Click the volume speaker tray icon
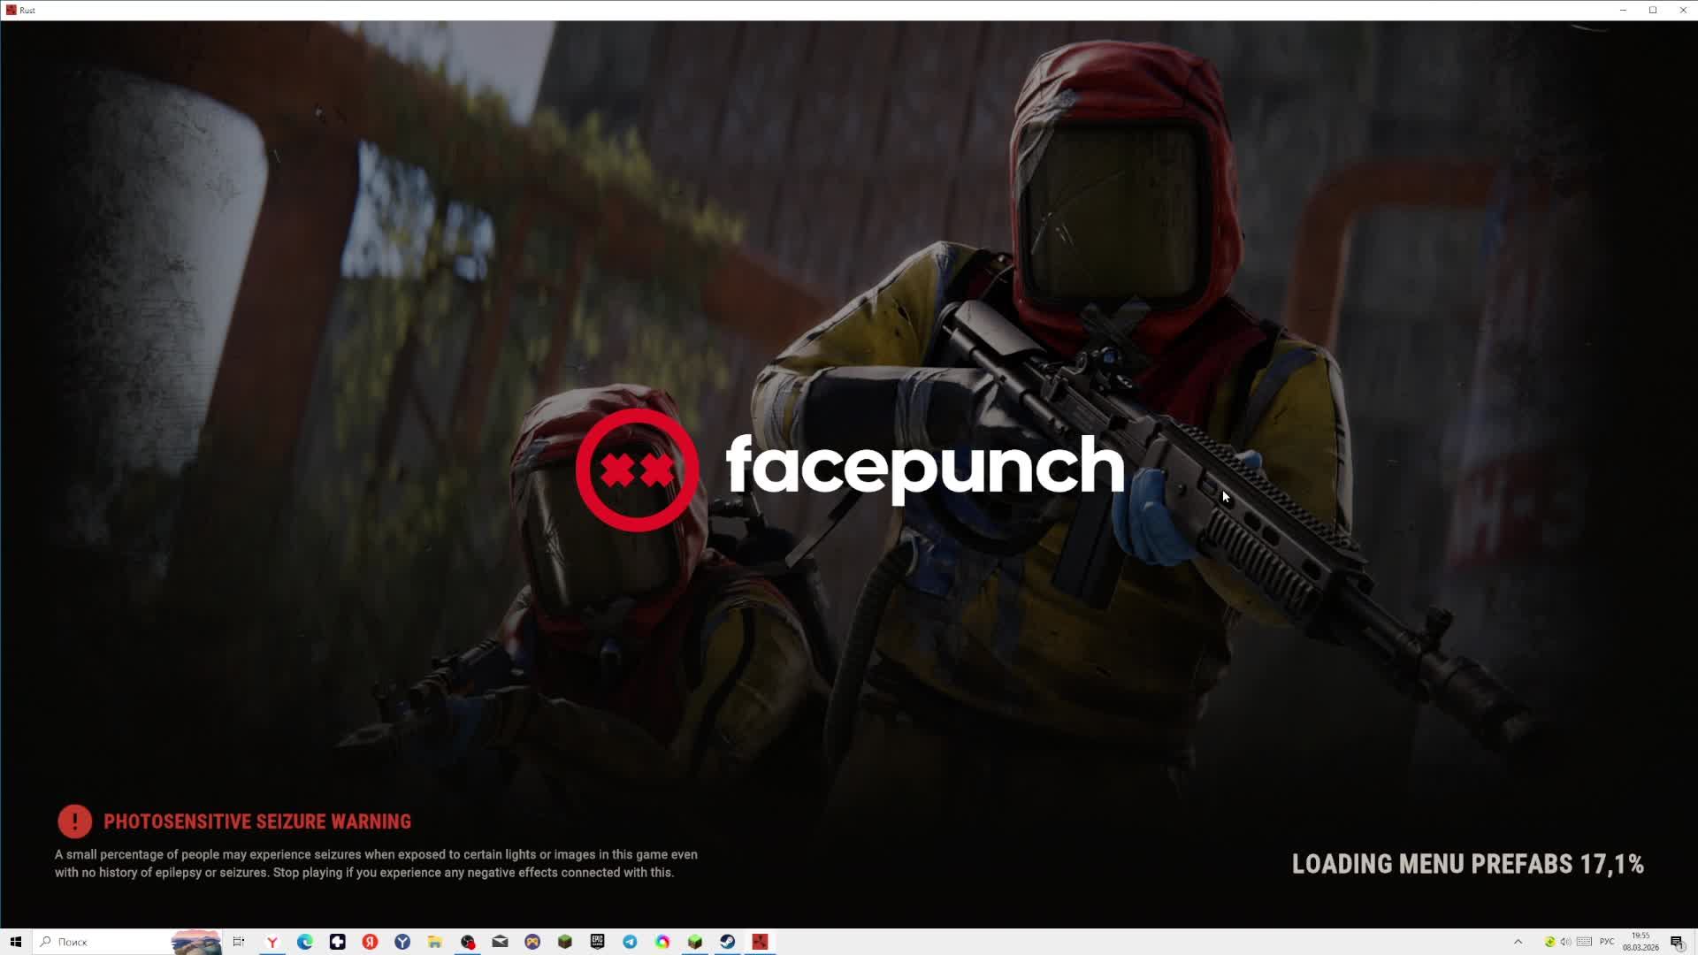Image resolution: width=1698 pixels, height=955 pixels. (x=1566, y=942)
